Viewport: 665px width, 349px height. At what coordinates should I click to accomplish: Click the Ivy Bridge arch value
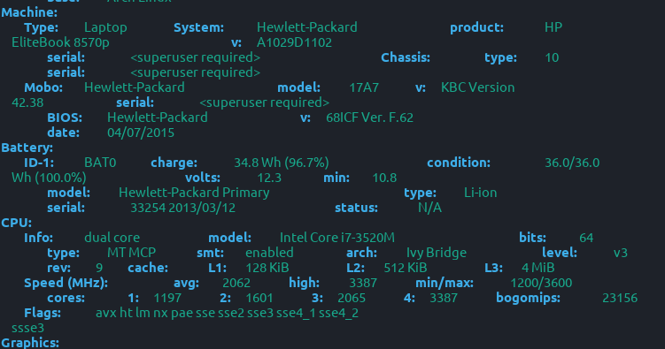point(437,253)
